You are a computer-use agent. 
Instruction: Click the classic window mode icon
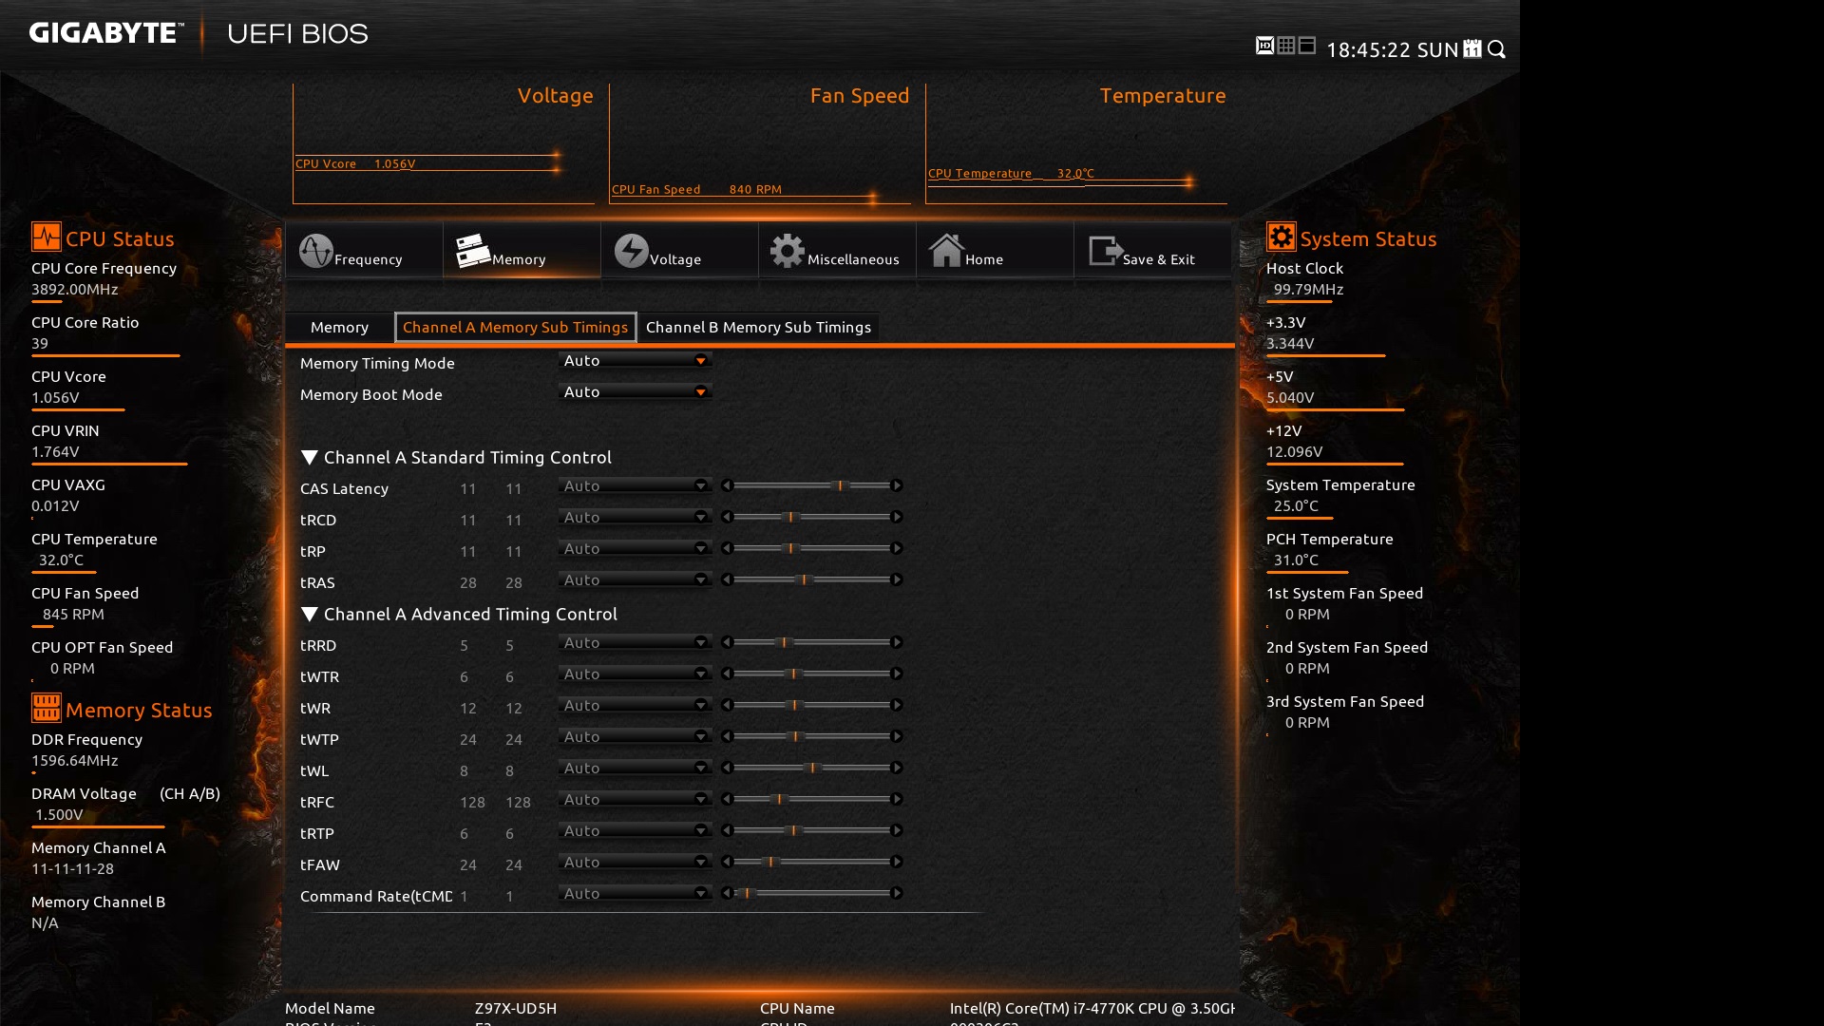pos(1307,46)
